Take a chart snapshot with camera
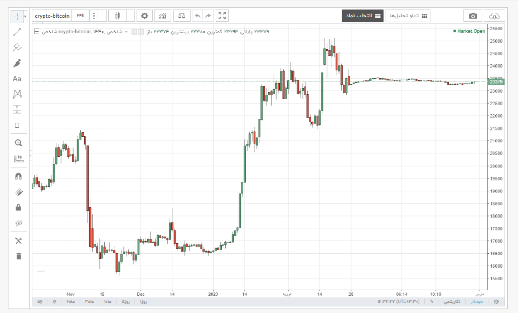Image resolution: width=518 pixels, height=313 pixels. point(473,16)
